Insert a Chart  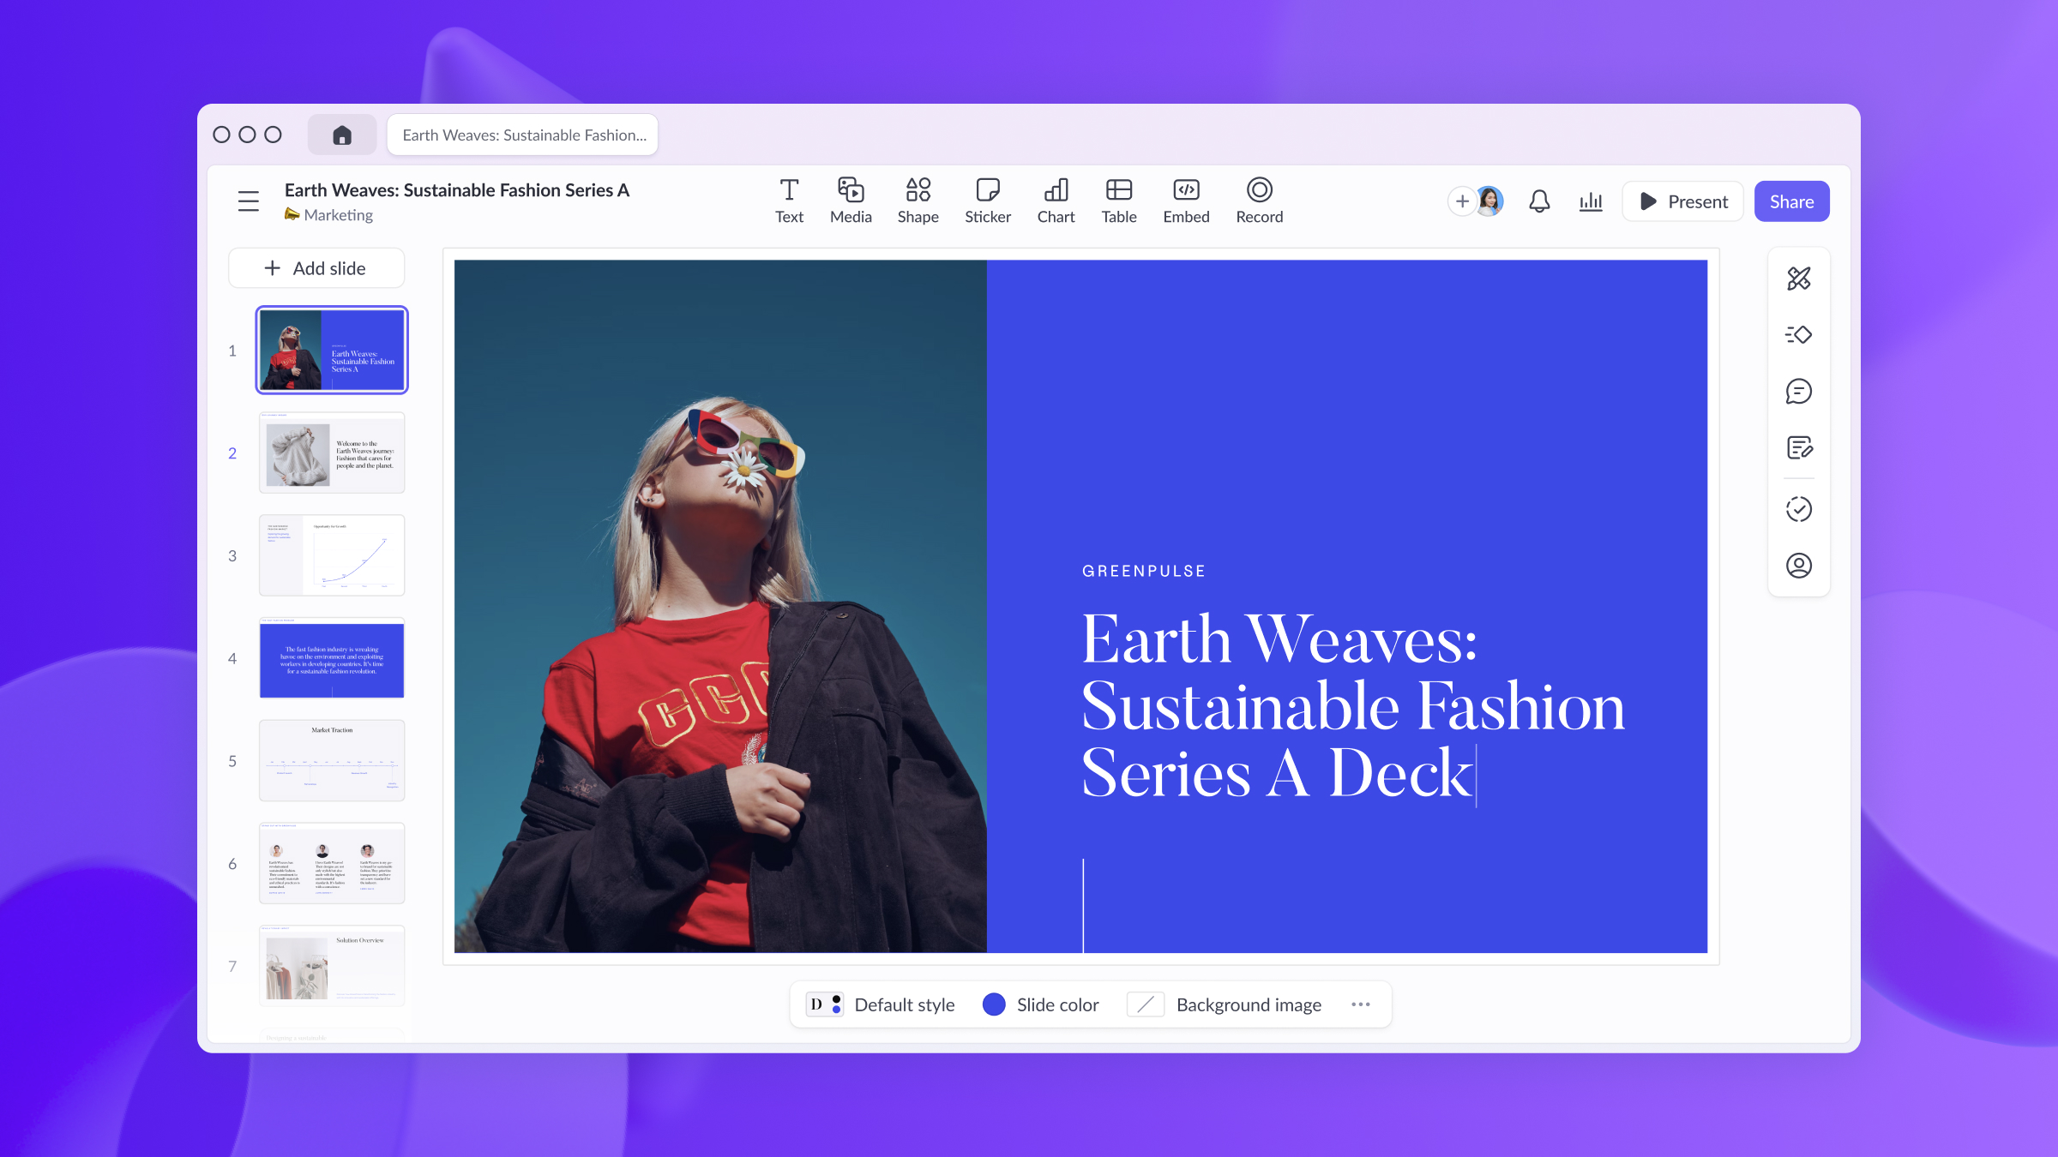click(1056, 201)
